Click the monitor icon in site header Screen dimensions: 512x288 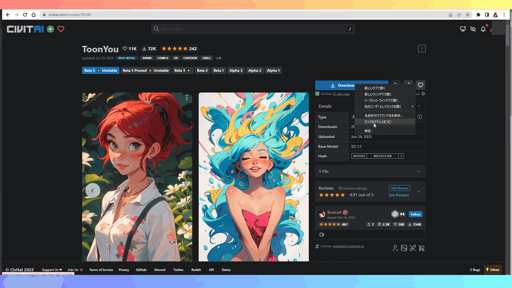click(463, 29)
